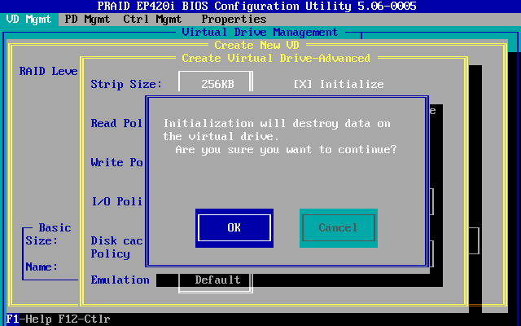Click the truncated Write Policy label

116,162
